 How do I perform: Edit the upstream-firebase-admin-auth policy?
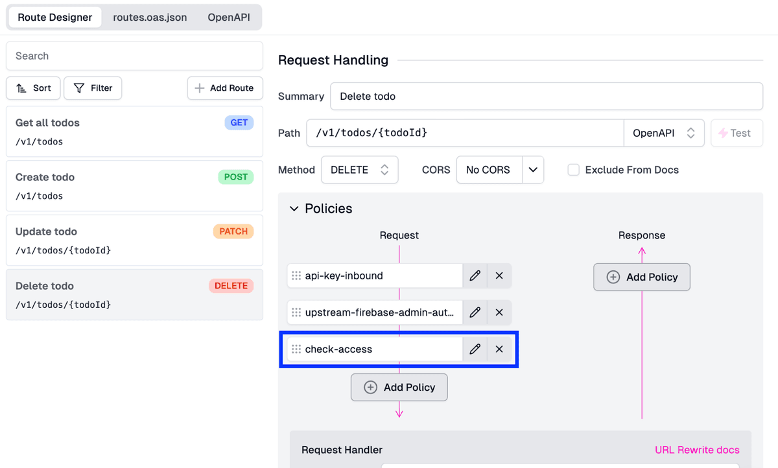[475, 312]
